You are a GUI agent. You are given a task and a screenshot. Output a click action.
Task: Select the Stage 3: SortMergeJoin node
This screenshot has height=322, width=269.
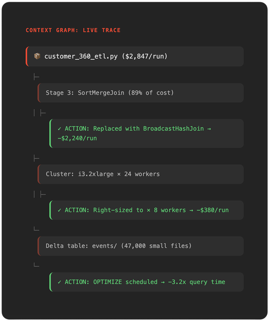[x=110, y=93]
